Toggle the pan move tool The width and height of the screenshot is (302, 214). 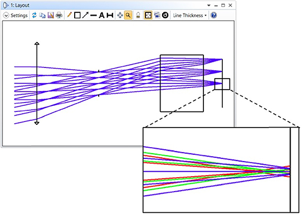click(120, 15)
